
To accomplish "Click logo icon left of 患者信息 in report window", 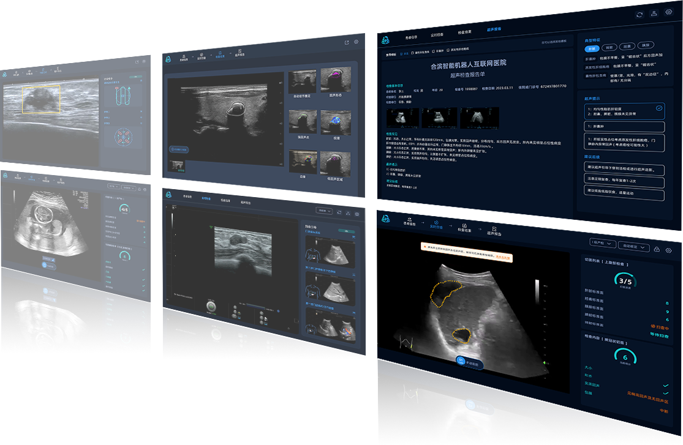I will coord(385,40).
